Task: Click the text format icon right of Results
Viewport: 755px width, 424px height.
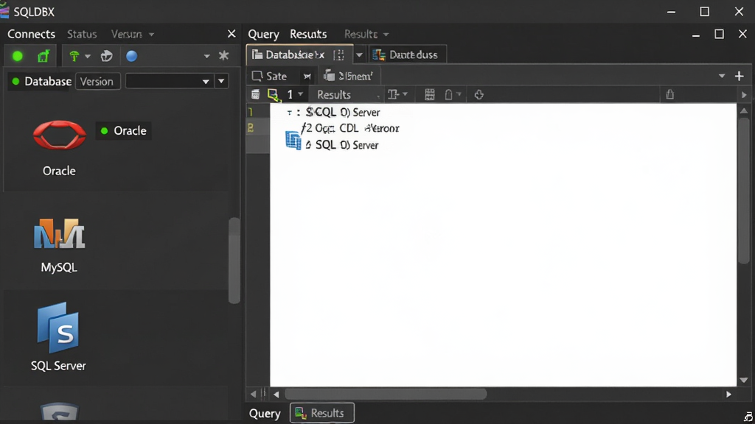Action: [x=394, y=95]
